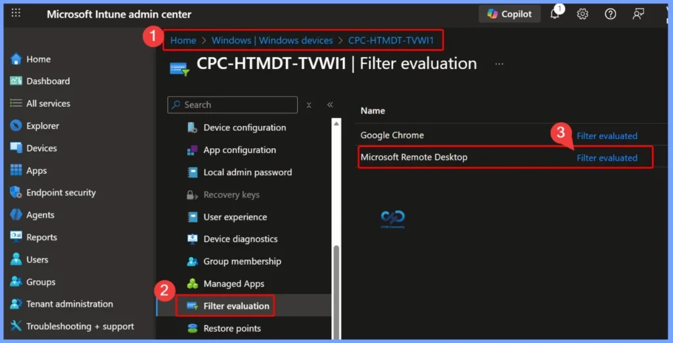This screenshot has height=343, width=673.
Task: Click the Device diagnostics icon
Action: pyautogui.click(x=193, y=239)
